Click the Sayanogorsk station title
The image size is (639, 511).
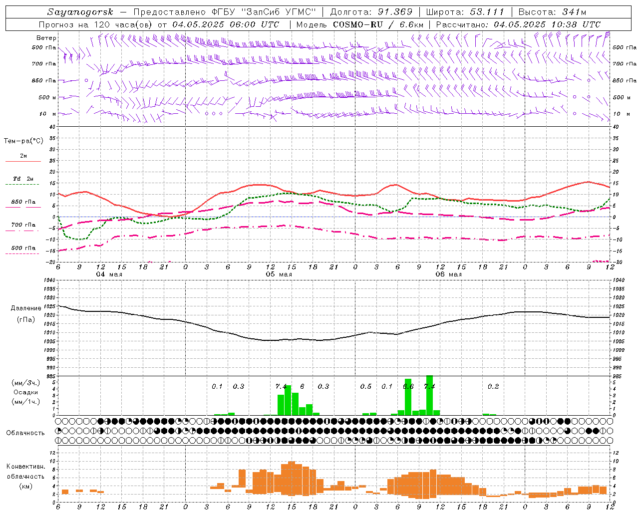click(80, 12)
